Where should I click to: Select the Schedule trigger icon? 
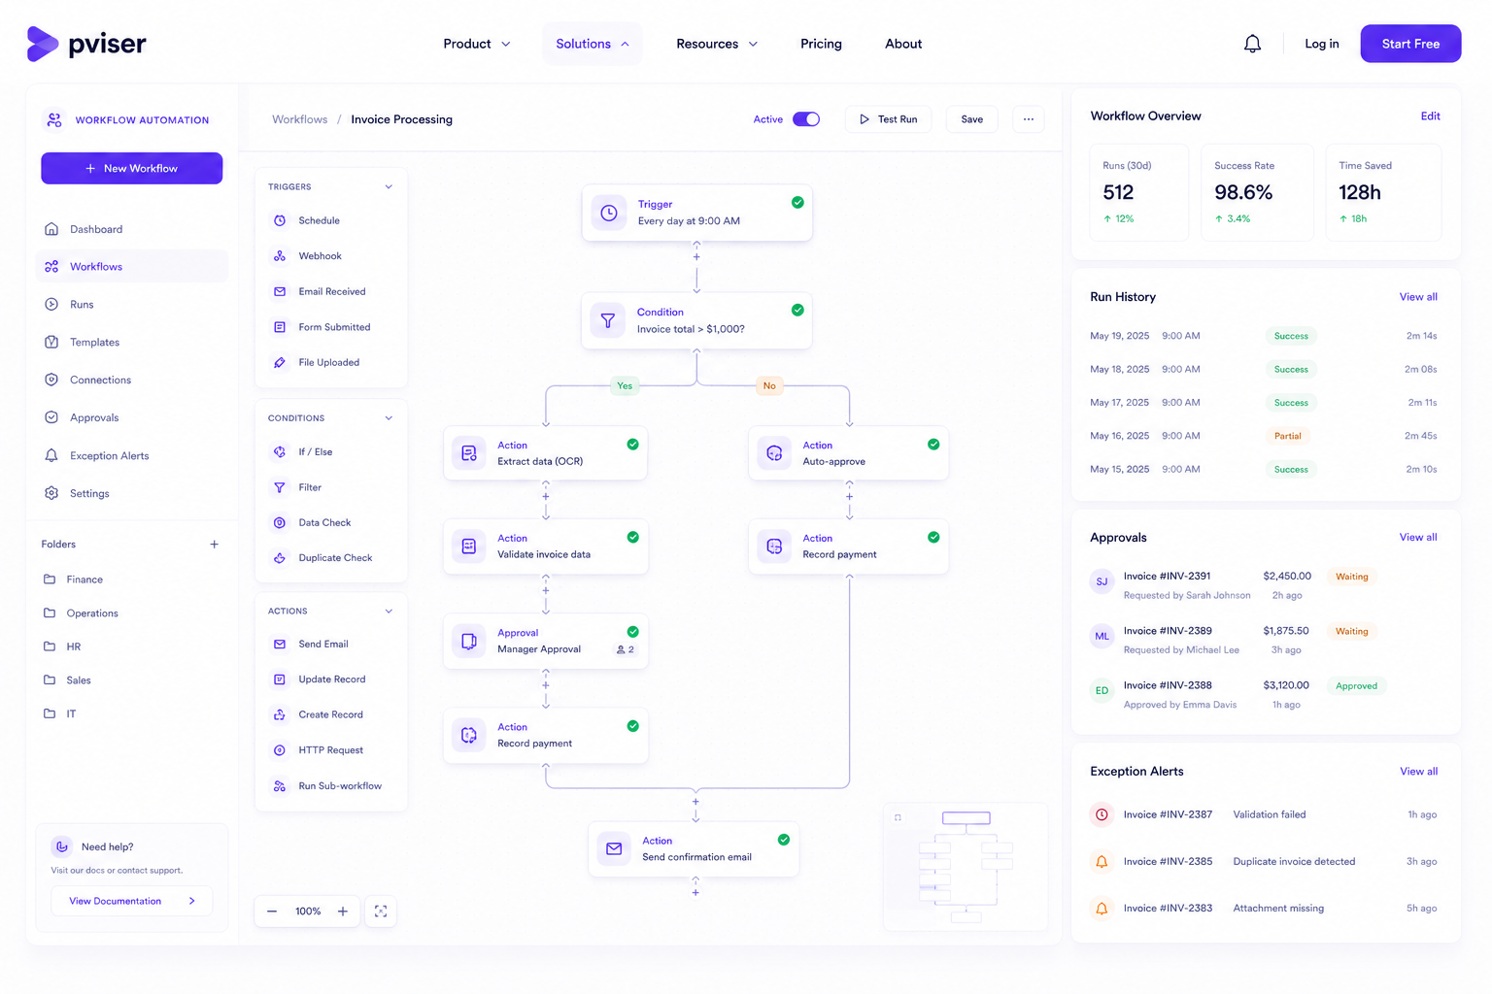tap(280, 220)
